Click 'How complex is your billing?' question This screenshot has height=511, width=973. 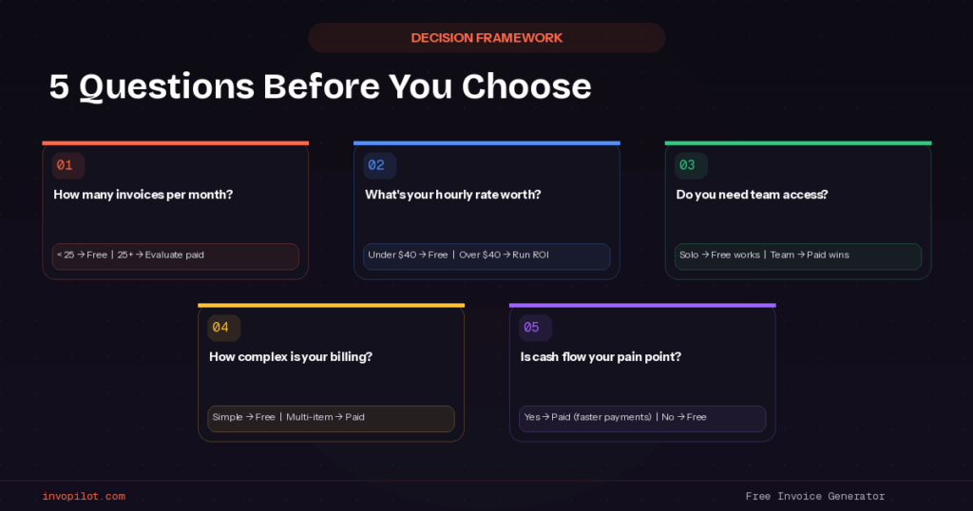291,357
